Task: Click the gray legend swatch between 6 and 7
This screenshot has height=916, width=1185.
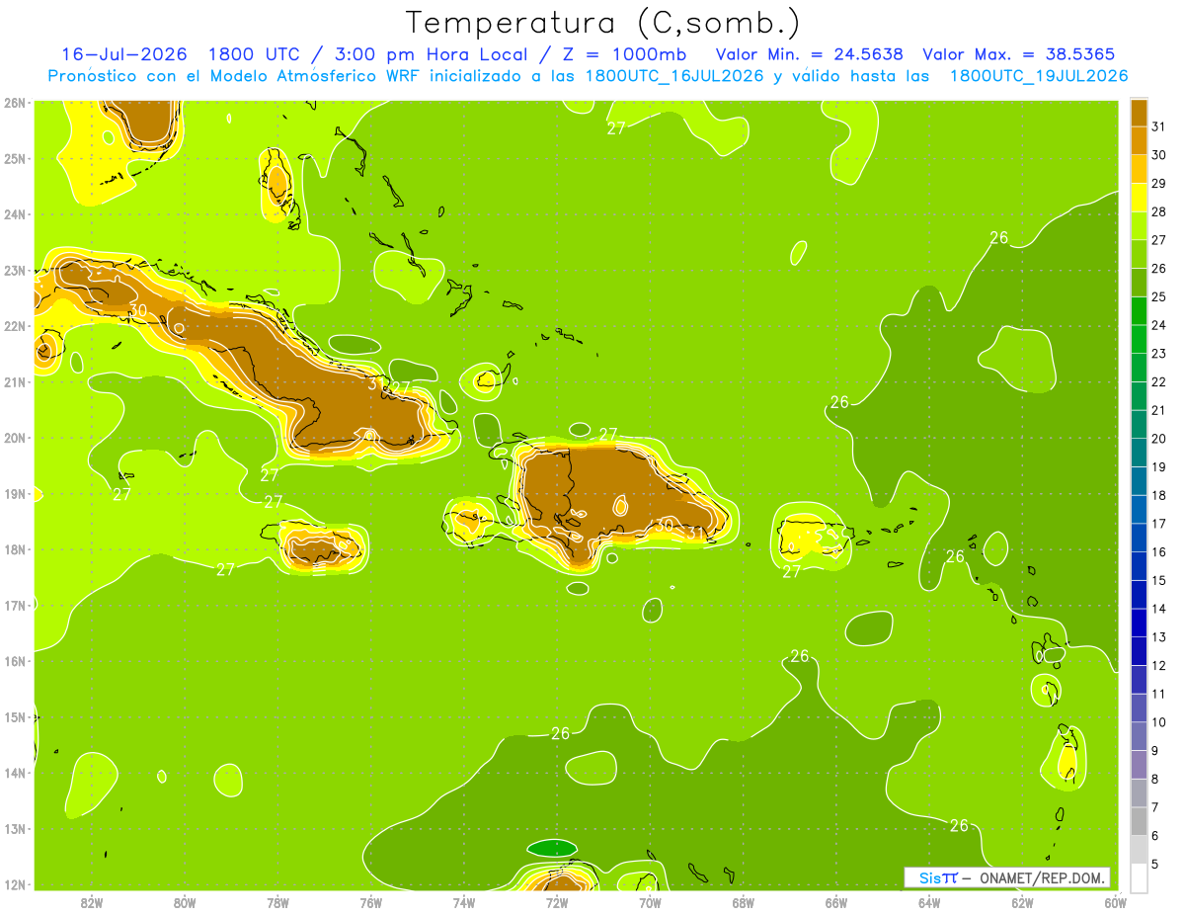Action: point(1139,821)
